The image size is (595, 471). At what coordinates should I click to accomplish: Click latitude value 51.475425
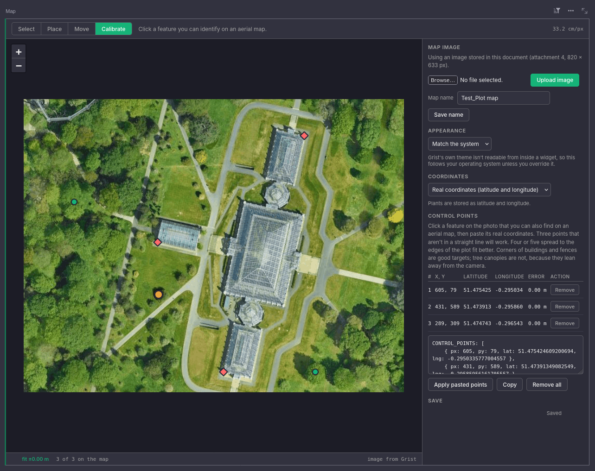click(477, 290)
